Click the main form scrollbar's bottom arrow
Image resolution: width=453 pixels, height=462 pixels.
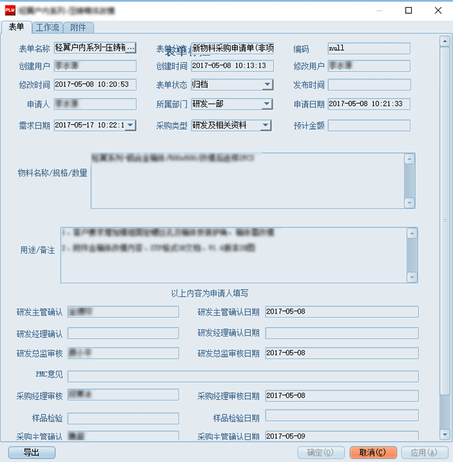[445, 433]
